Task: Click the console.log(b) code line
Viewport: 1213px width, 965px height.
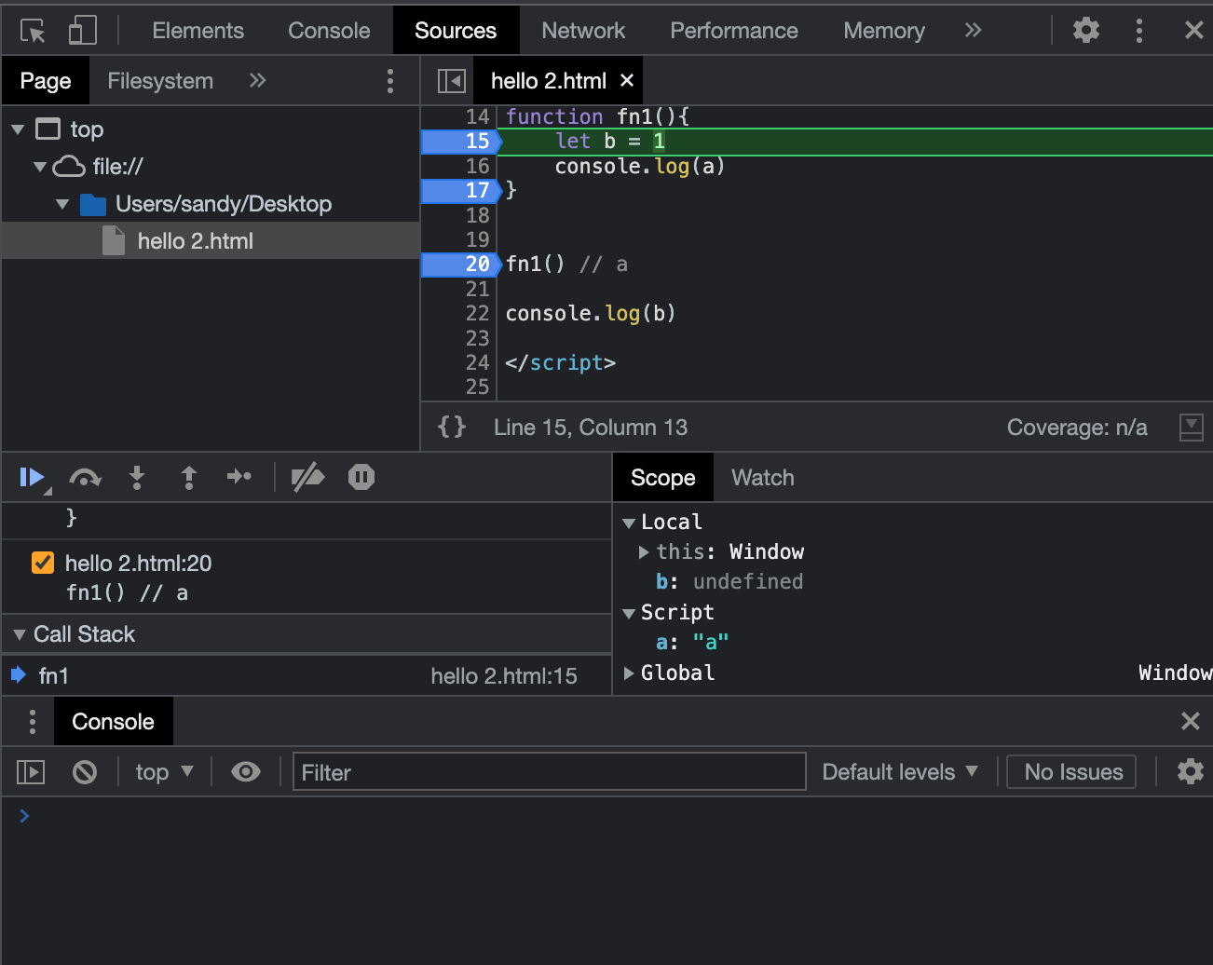Action: [591, 314]
